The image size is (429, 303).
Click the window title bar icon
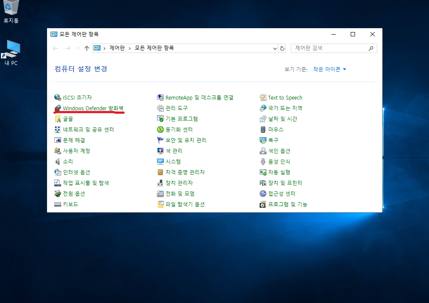point(54,34)
